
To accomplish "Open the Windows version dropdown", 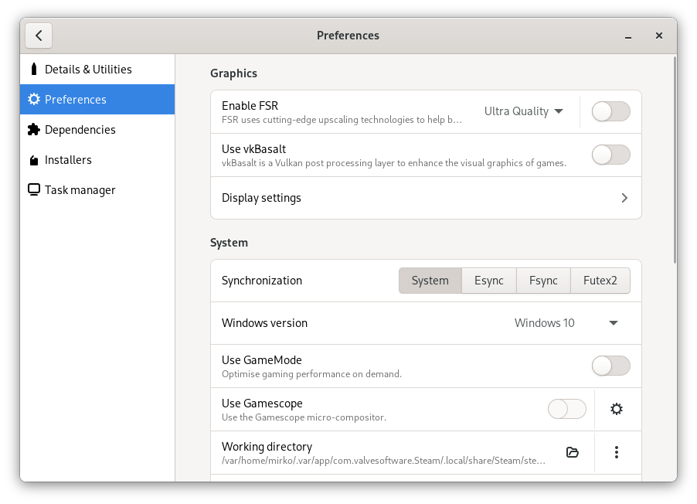I will coord(566,323).
